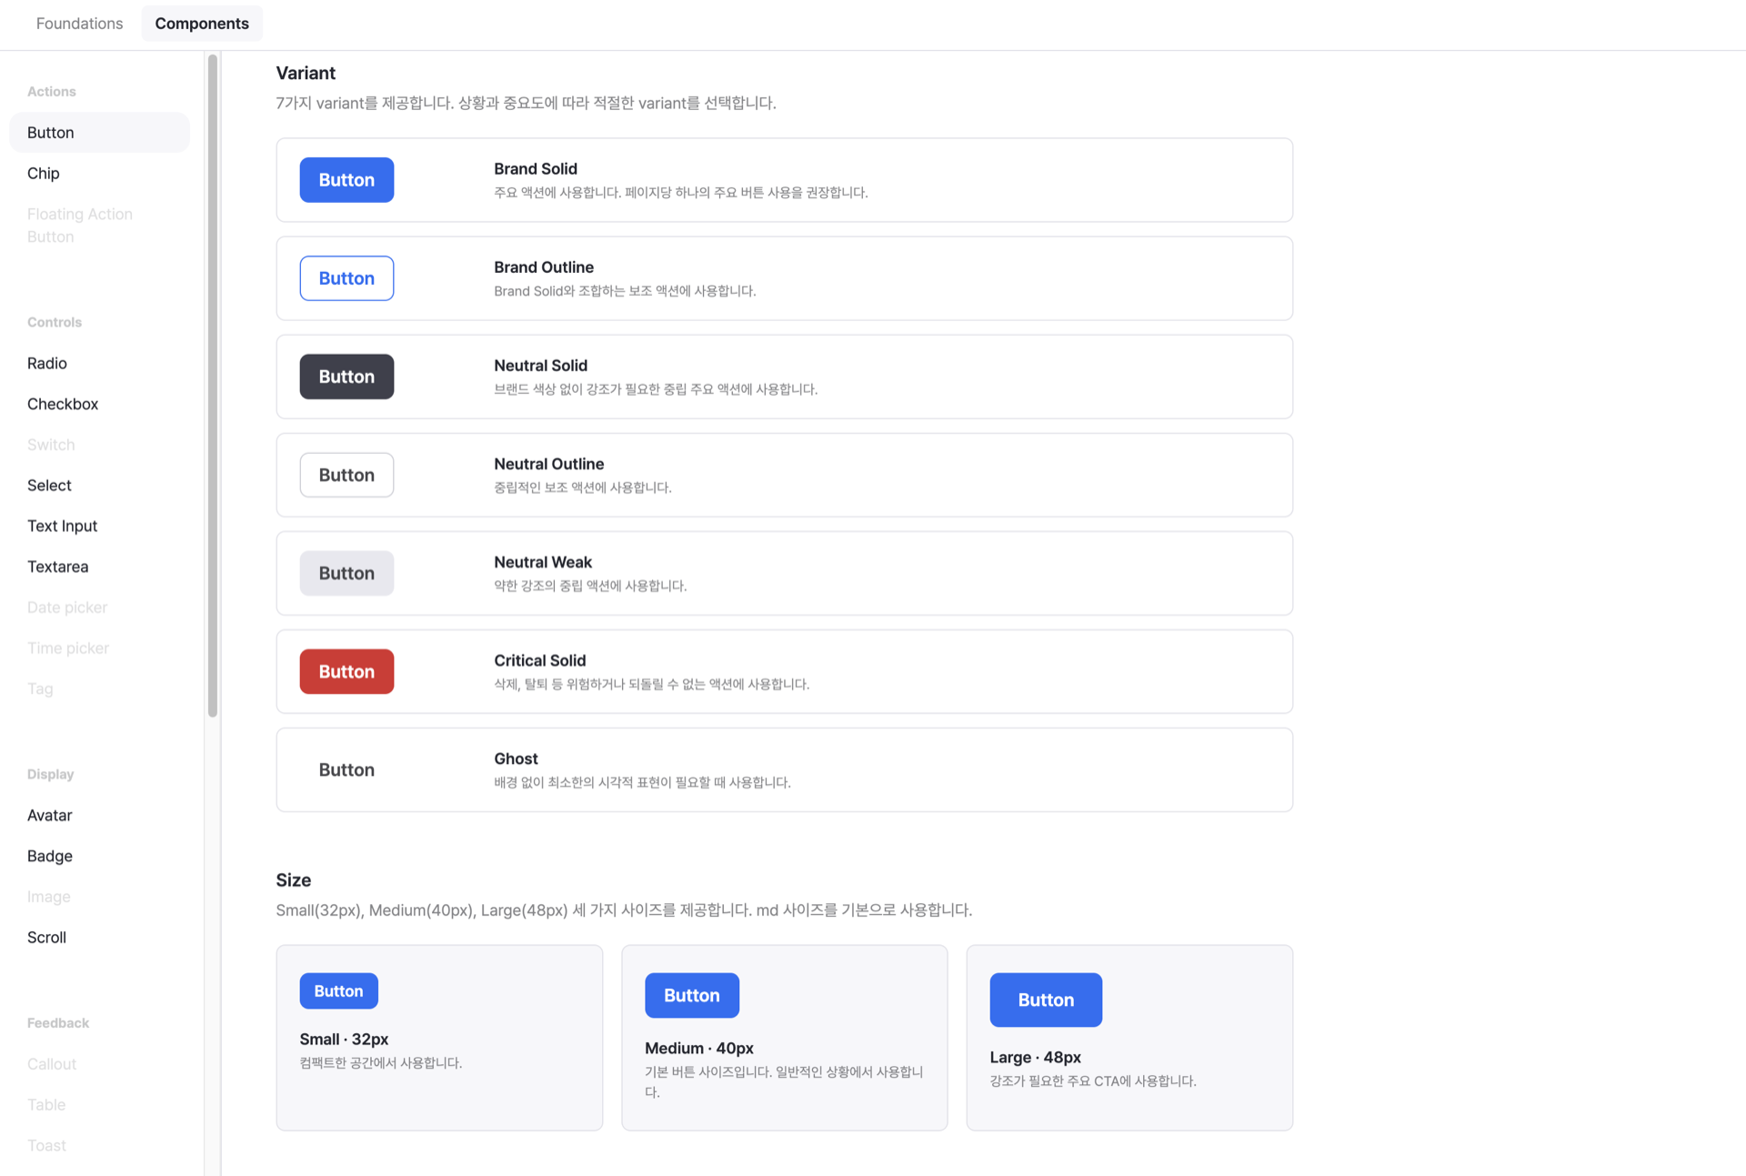Click the 'Display' sidebar group label
Image resolution: width=1746 pixels, height=1176 pixels.
[51, 775]
